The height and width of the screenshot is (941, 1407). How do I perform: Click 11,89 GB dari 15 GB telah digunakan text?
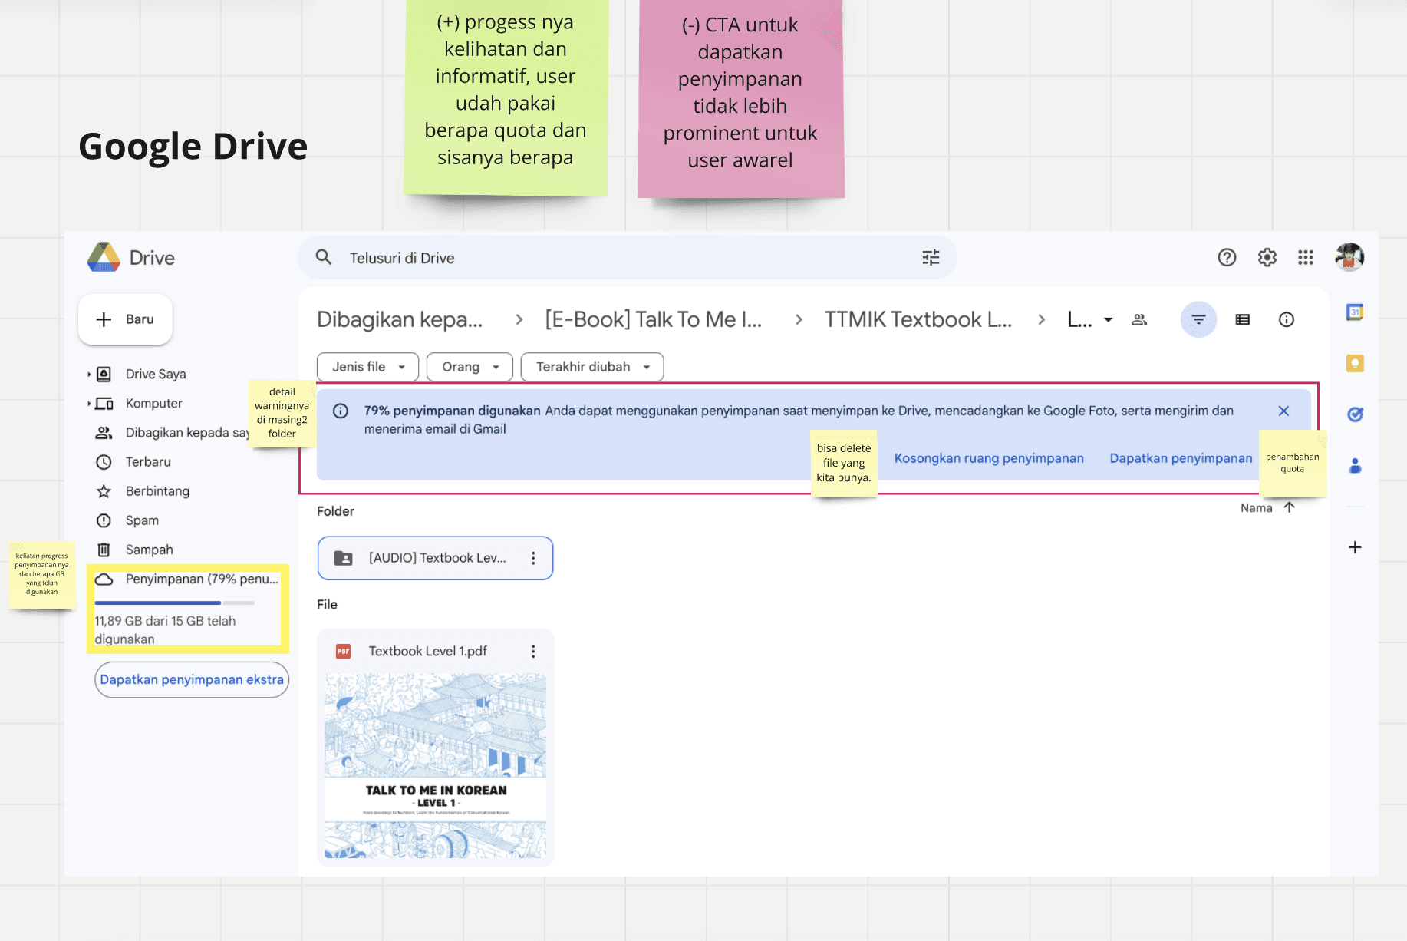tap(165, 630)
